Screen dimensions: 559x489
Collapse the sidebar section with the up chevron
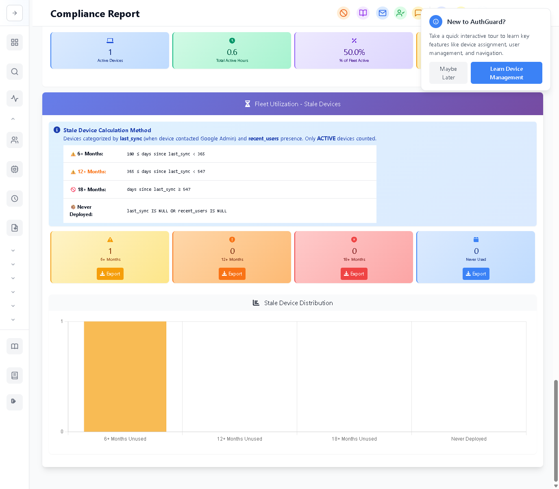13,118
